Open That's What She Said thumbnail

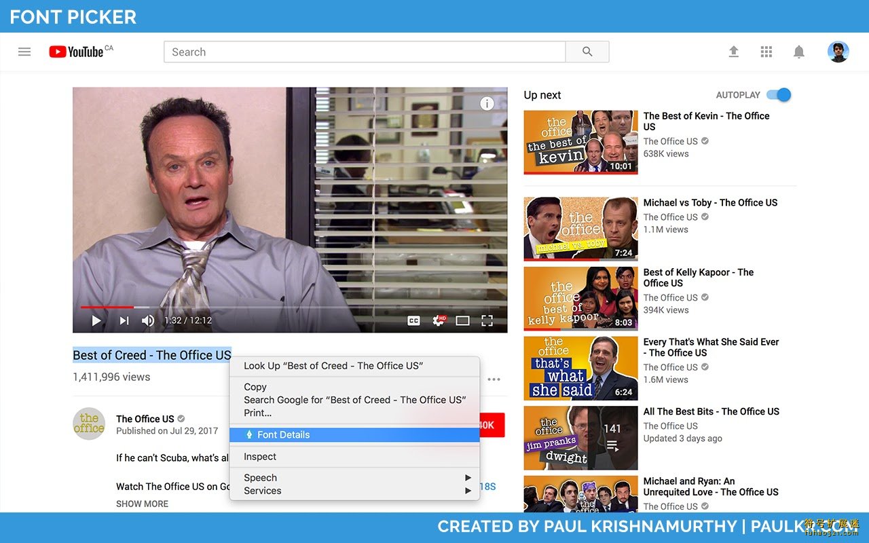[x=580, y=368]
